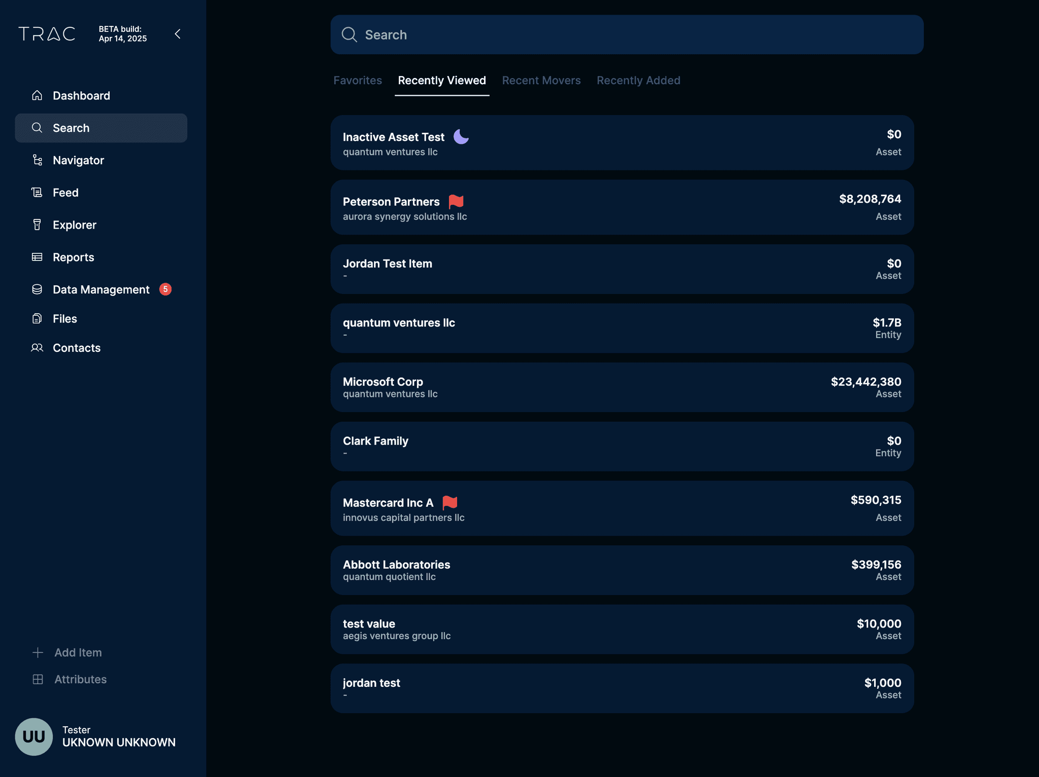Image resolution: width=1039 pixels, height=777 pixels.
Task: Click the Data Management database icon
Action: [x=37, y=289]
